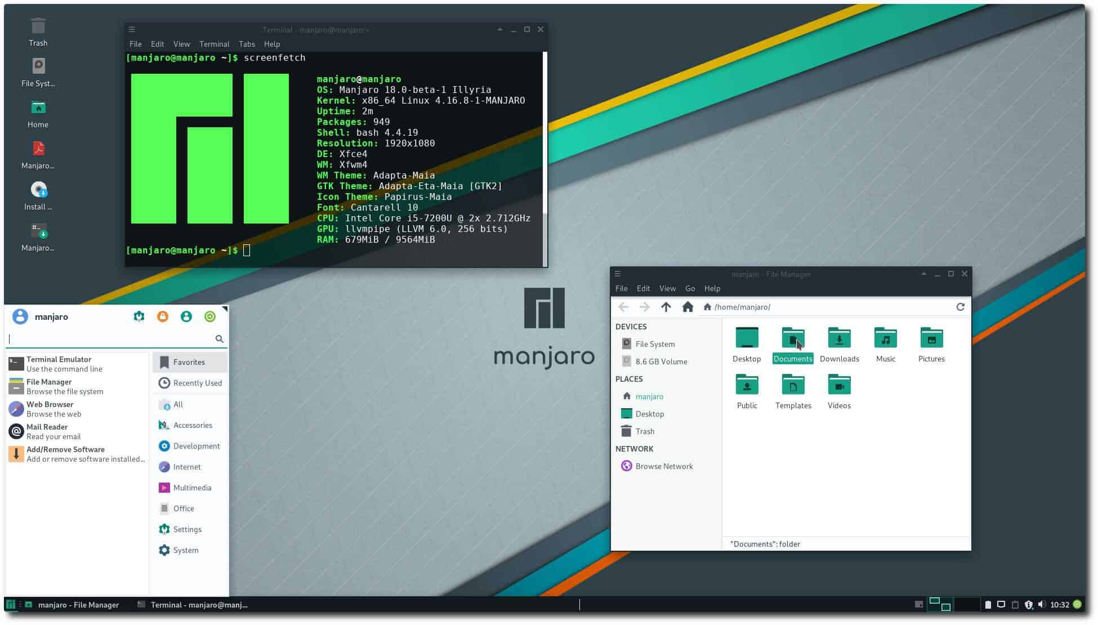Screen dimensions: 1098x625
Task: Open the File Manager View menu
Action: point(667,288)
